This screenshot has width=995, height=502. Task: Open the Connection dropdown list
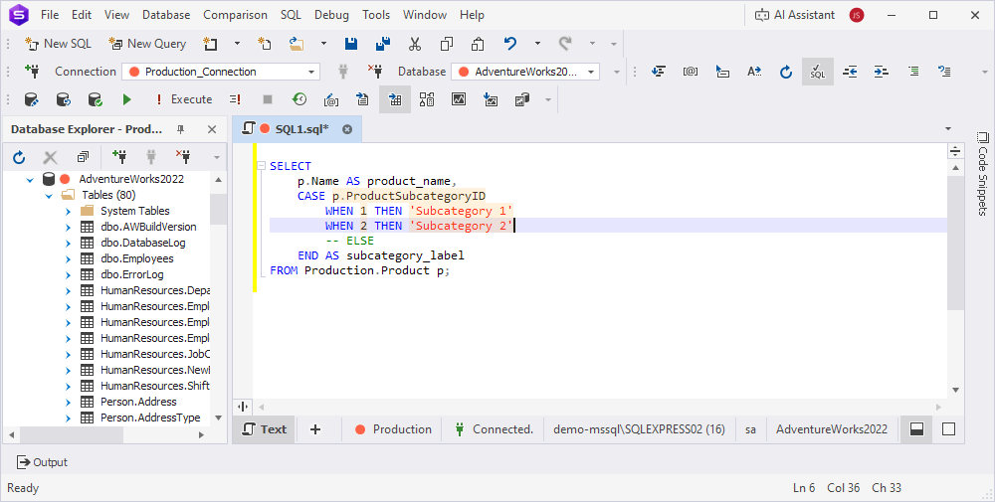(x=311, y=72)
